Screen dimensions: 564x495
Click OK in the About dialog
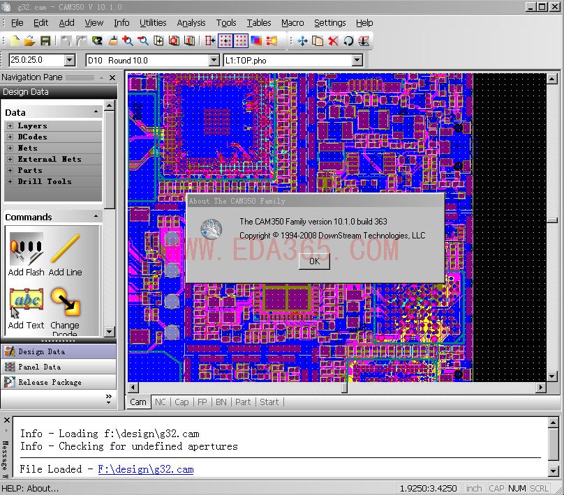pyautogui.click(x=314, y=261)
